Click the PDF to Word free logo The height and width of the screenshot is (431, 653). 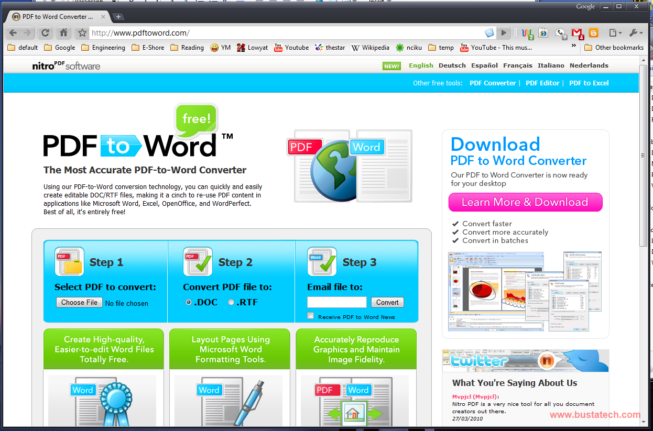tap(138, 131)
